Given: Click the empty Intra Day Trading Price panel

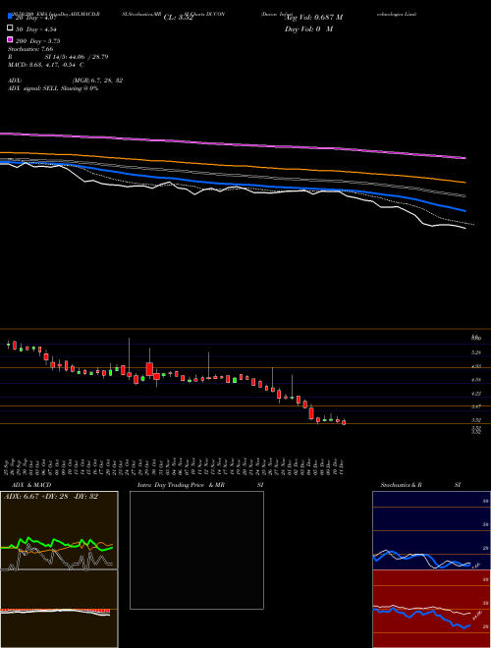Looking at the screenshot, I should click(196, 550).
